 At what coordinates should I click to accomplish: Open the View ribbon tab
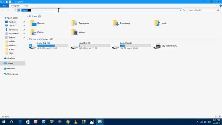(x=26, y=6)
